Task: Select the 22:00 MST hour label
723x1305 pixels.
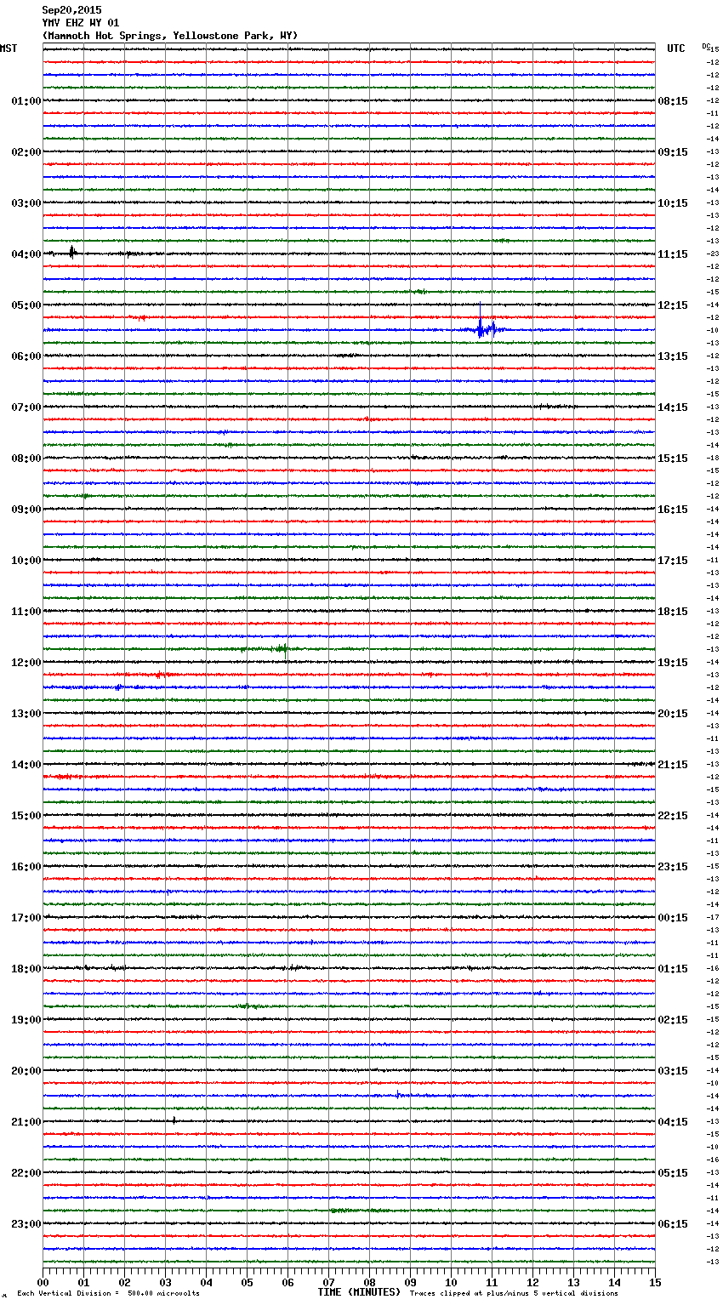Action: 26,1173
